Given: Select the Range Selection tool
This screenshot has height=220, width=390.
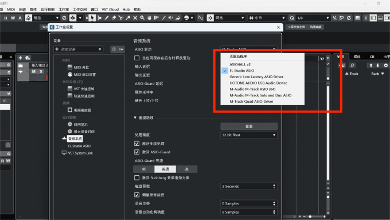Looking at the screenshot, I should (99, 18).
